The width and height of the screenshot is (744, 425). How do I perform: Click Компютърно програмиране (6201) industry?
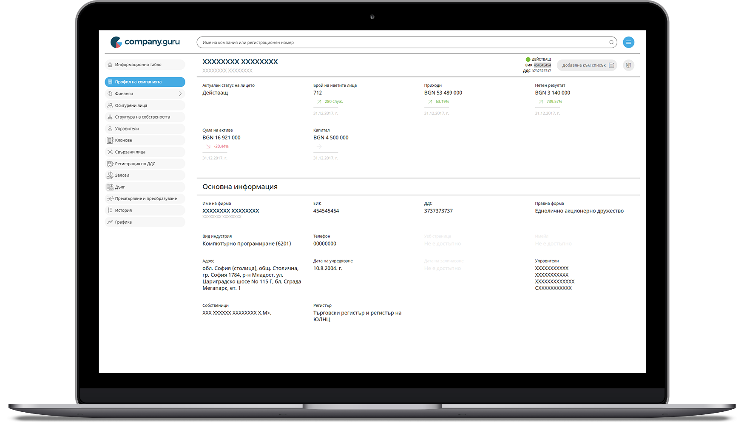[247, 244]
